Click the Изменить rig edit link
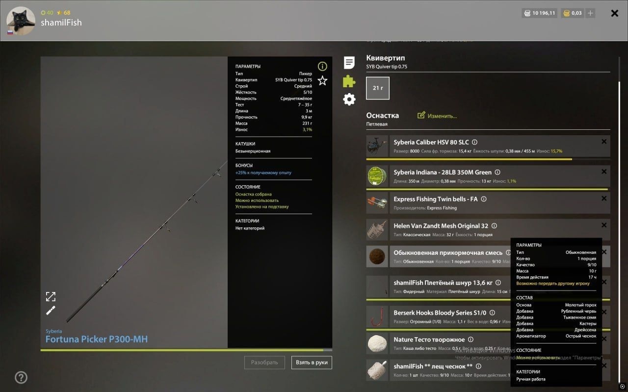This screenshot has height=392, width=628. coord(437,116)
